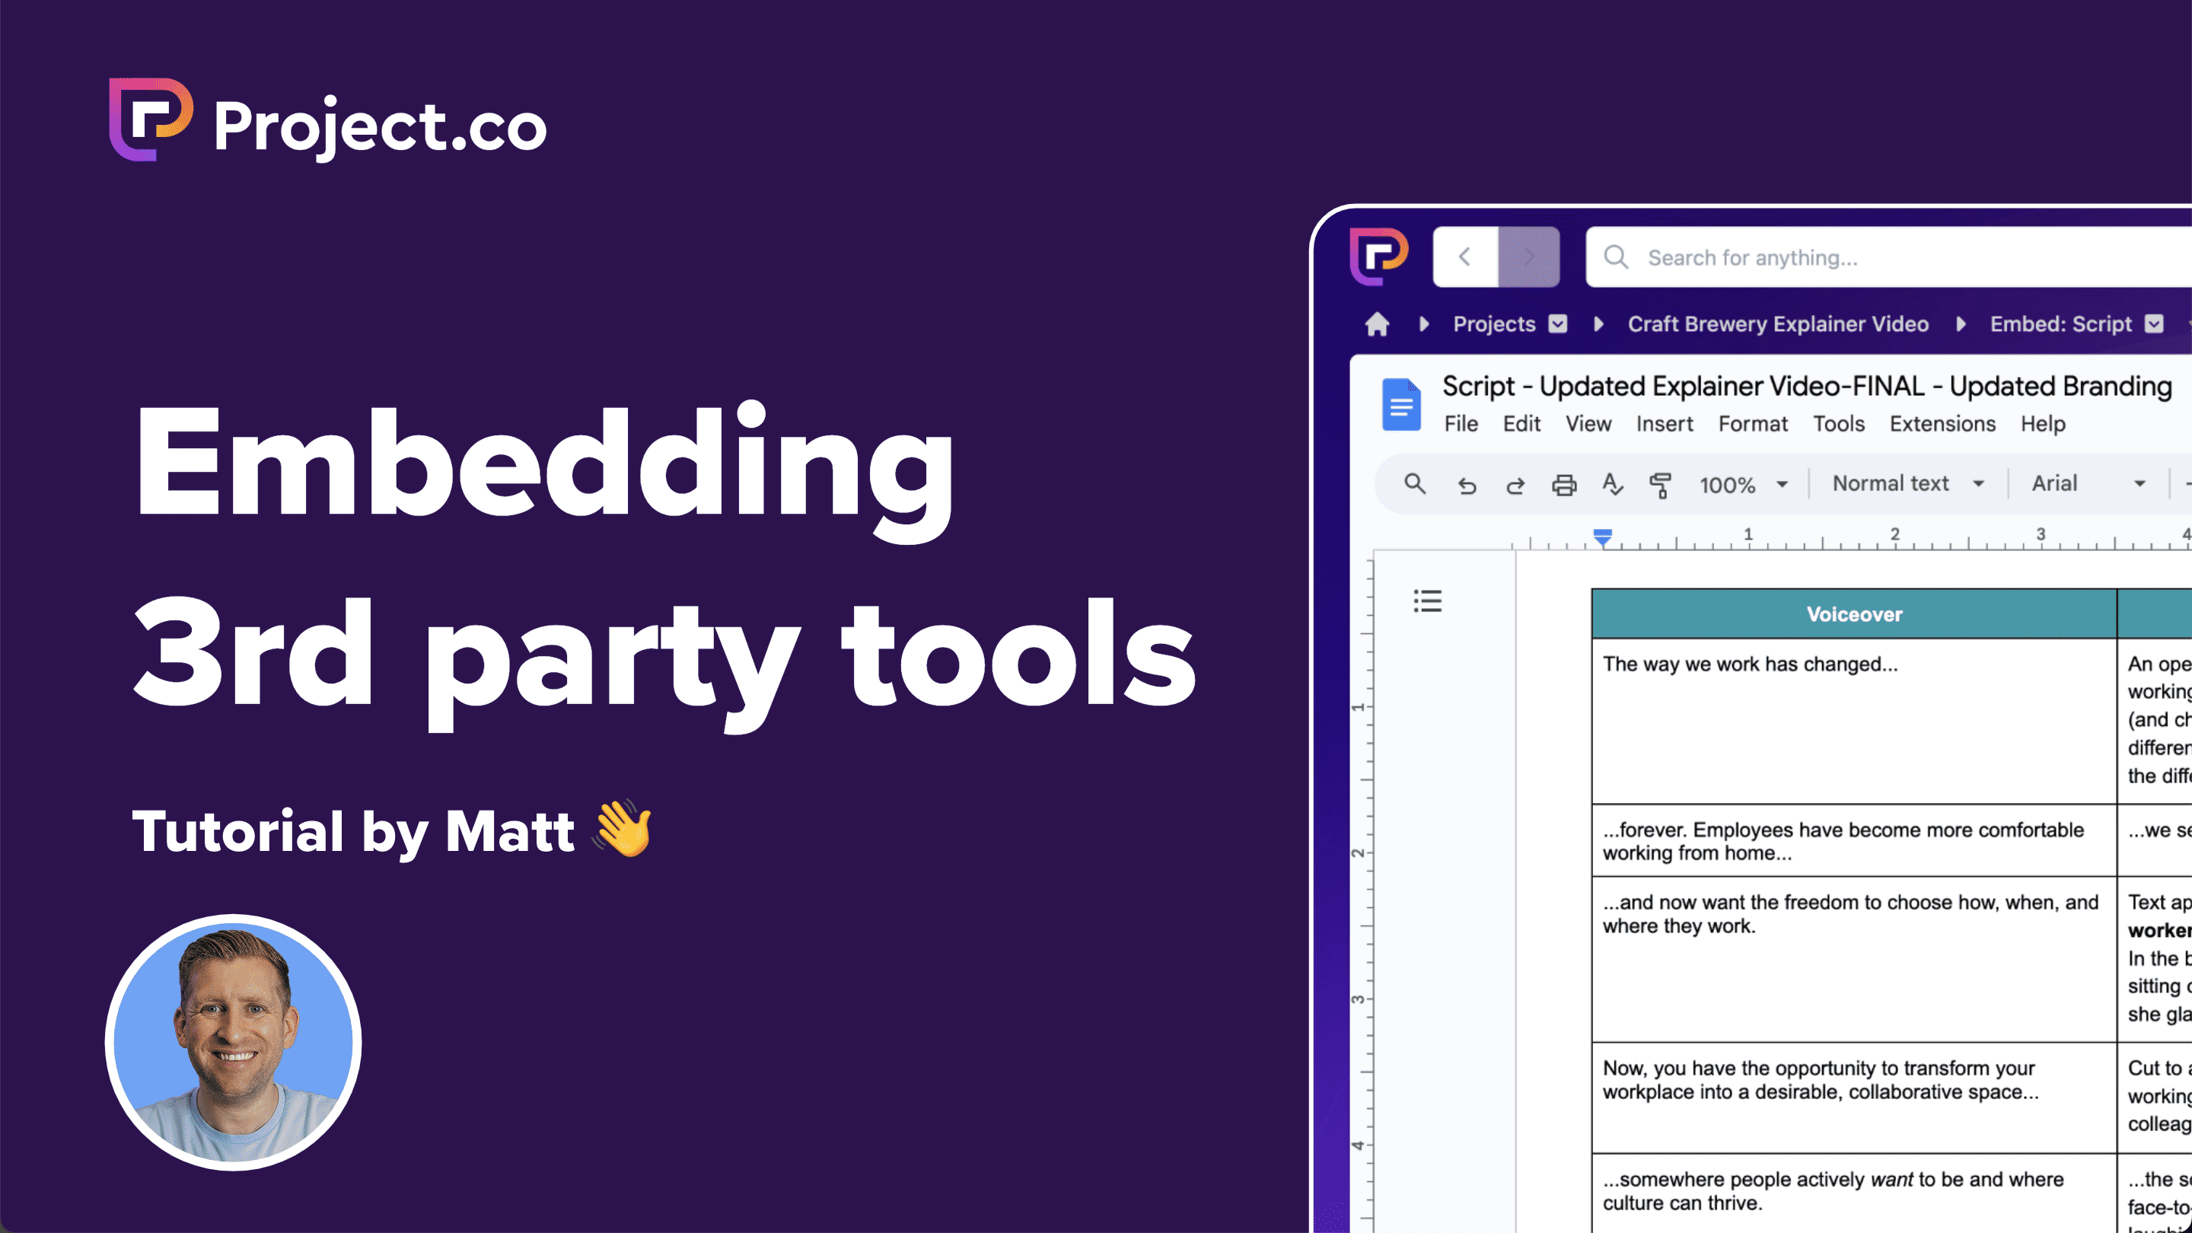Open the Tools menu
Image resolution: width=2192 pixels, height=1233 pixels.
pyautogui.click(x=1838, y=424)
